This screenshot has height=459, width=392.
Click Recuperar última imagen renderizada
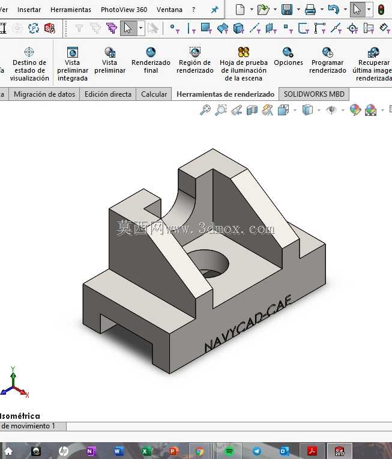(372, 64)
